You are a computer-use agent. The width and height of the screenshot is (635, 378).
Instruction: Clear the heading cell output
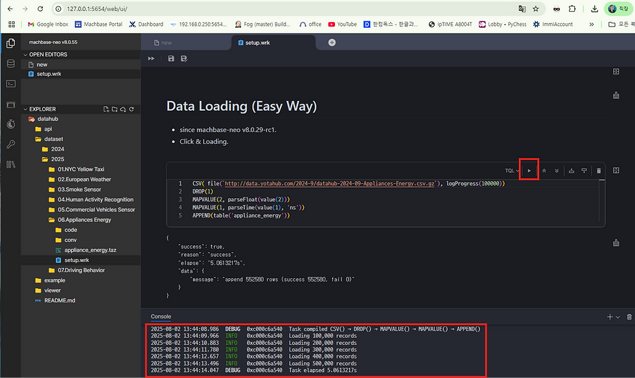point(616,96)
